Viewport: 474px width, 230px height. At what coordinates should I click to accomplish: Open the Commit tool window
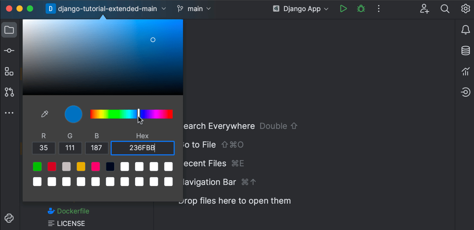click(9, 51)
